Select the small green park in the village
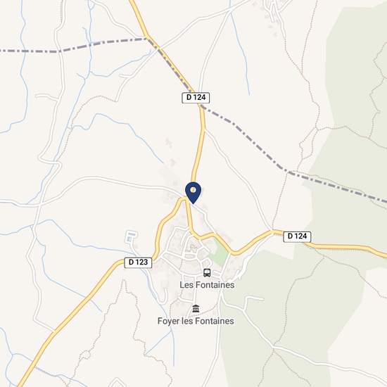The height and width of the screenshot is (387, 387). tap(219, 252)
